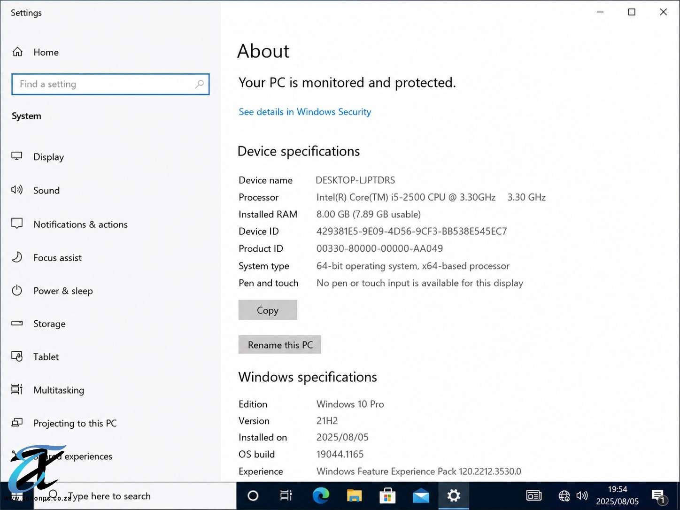The width and height of the screenshot is (680, 510).
Task: Open Power & sleep settings
Action: coord(52,291)
